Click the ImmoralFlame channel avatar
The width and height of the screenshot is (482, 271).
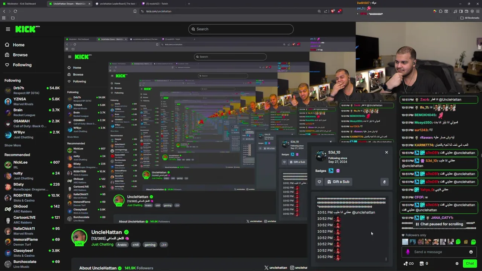point(8,242)
